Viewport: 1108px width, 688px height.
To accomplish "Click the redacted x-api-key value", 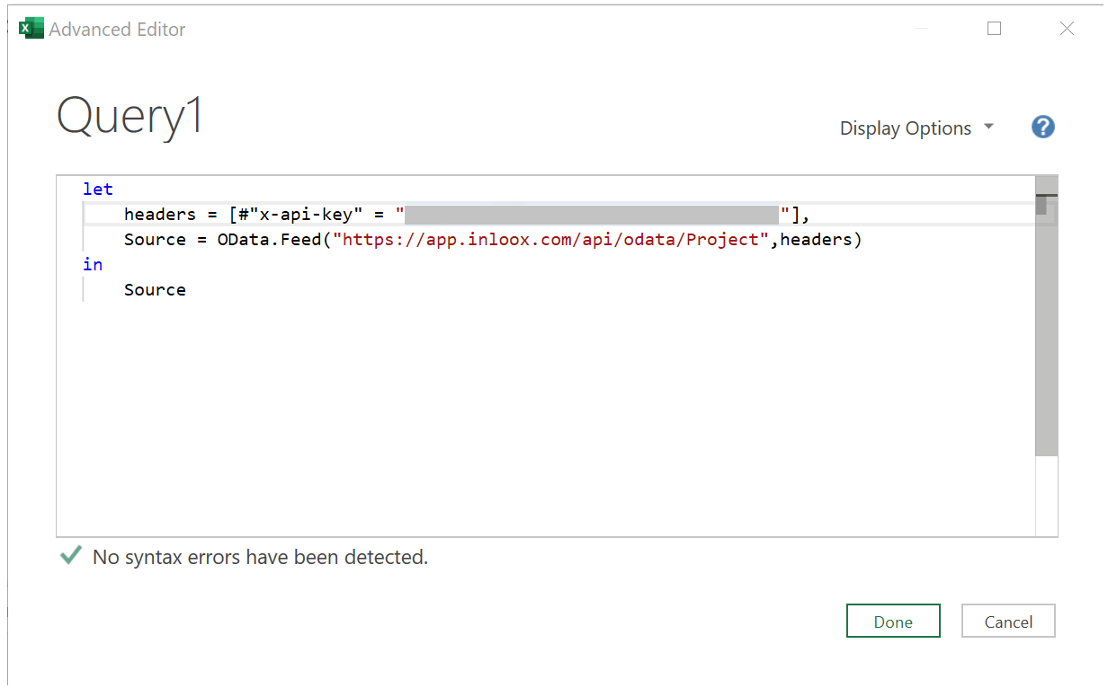I will coord(592,215).
